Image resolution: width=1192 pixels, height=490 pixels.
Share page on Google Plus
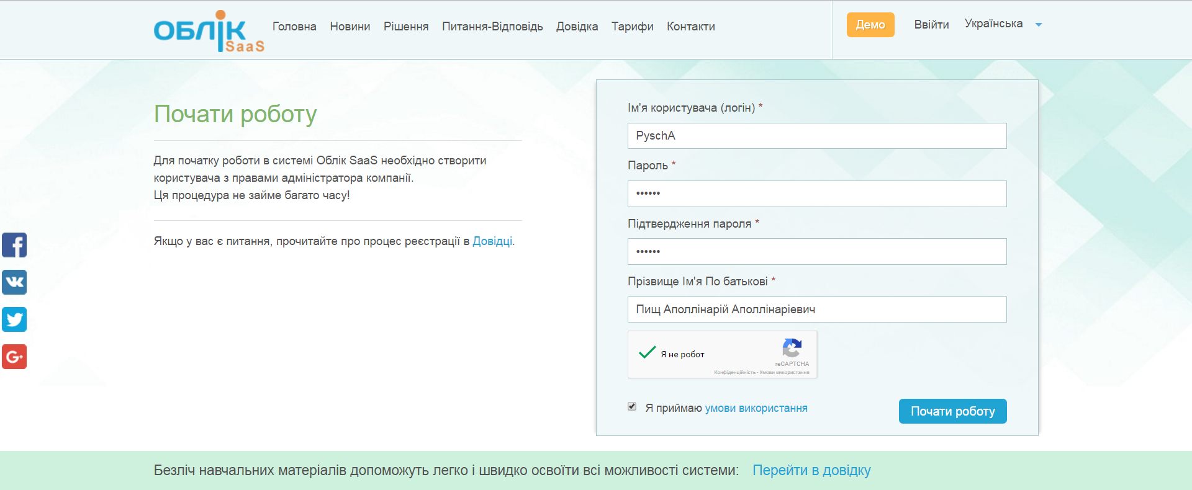(x=14, y=357)
